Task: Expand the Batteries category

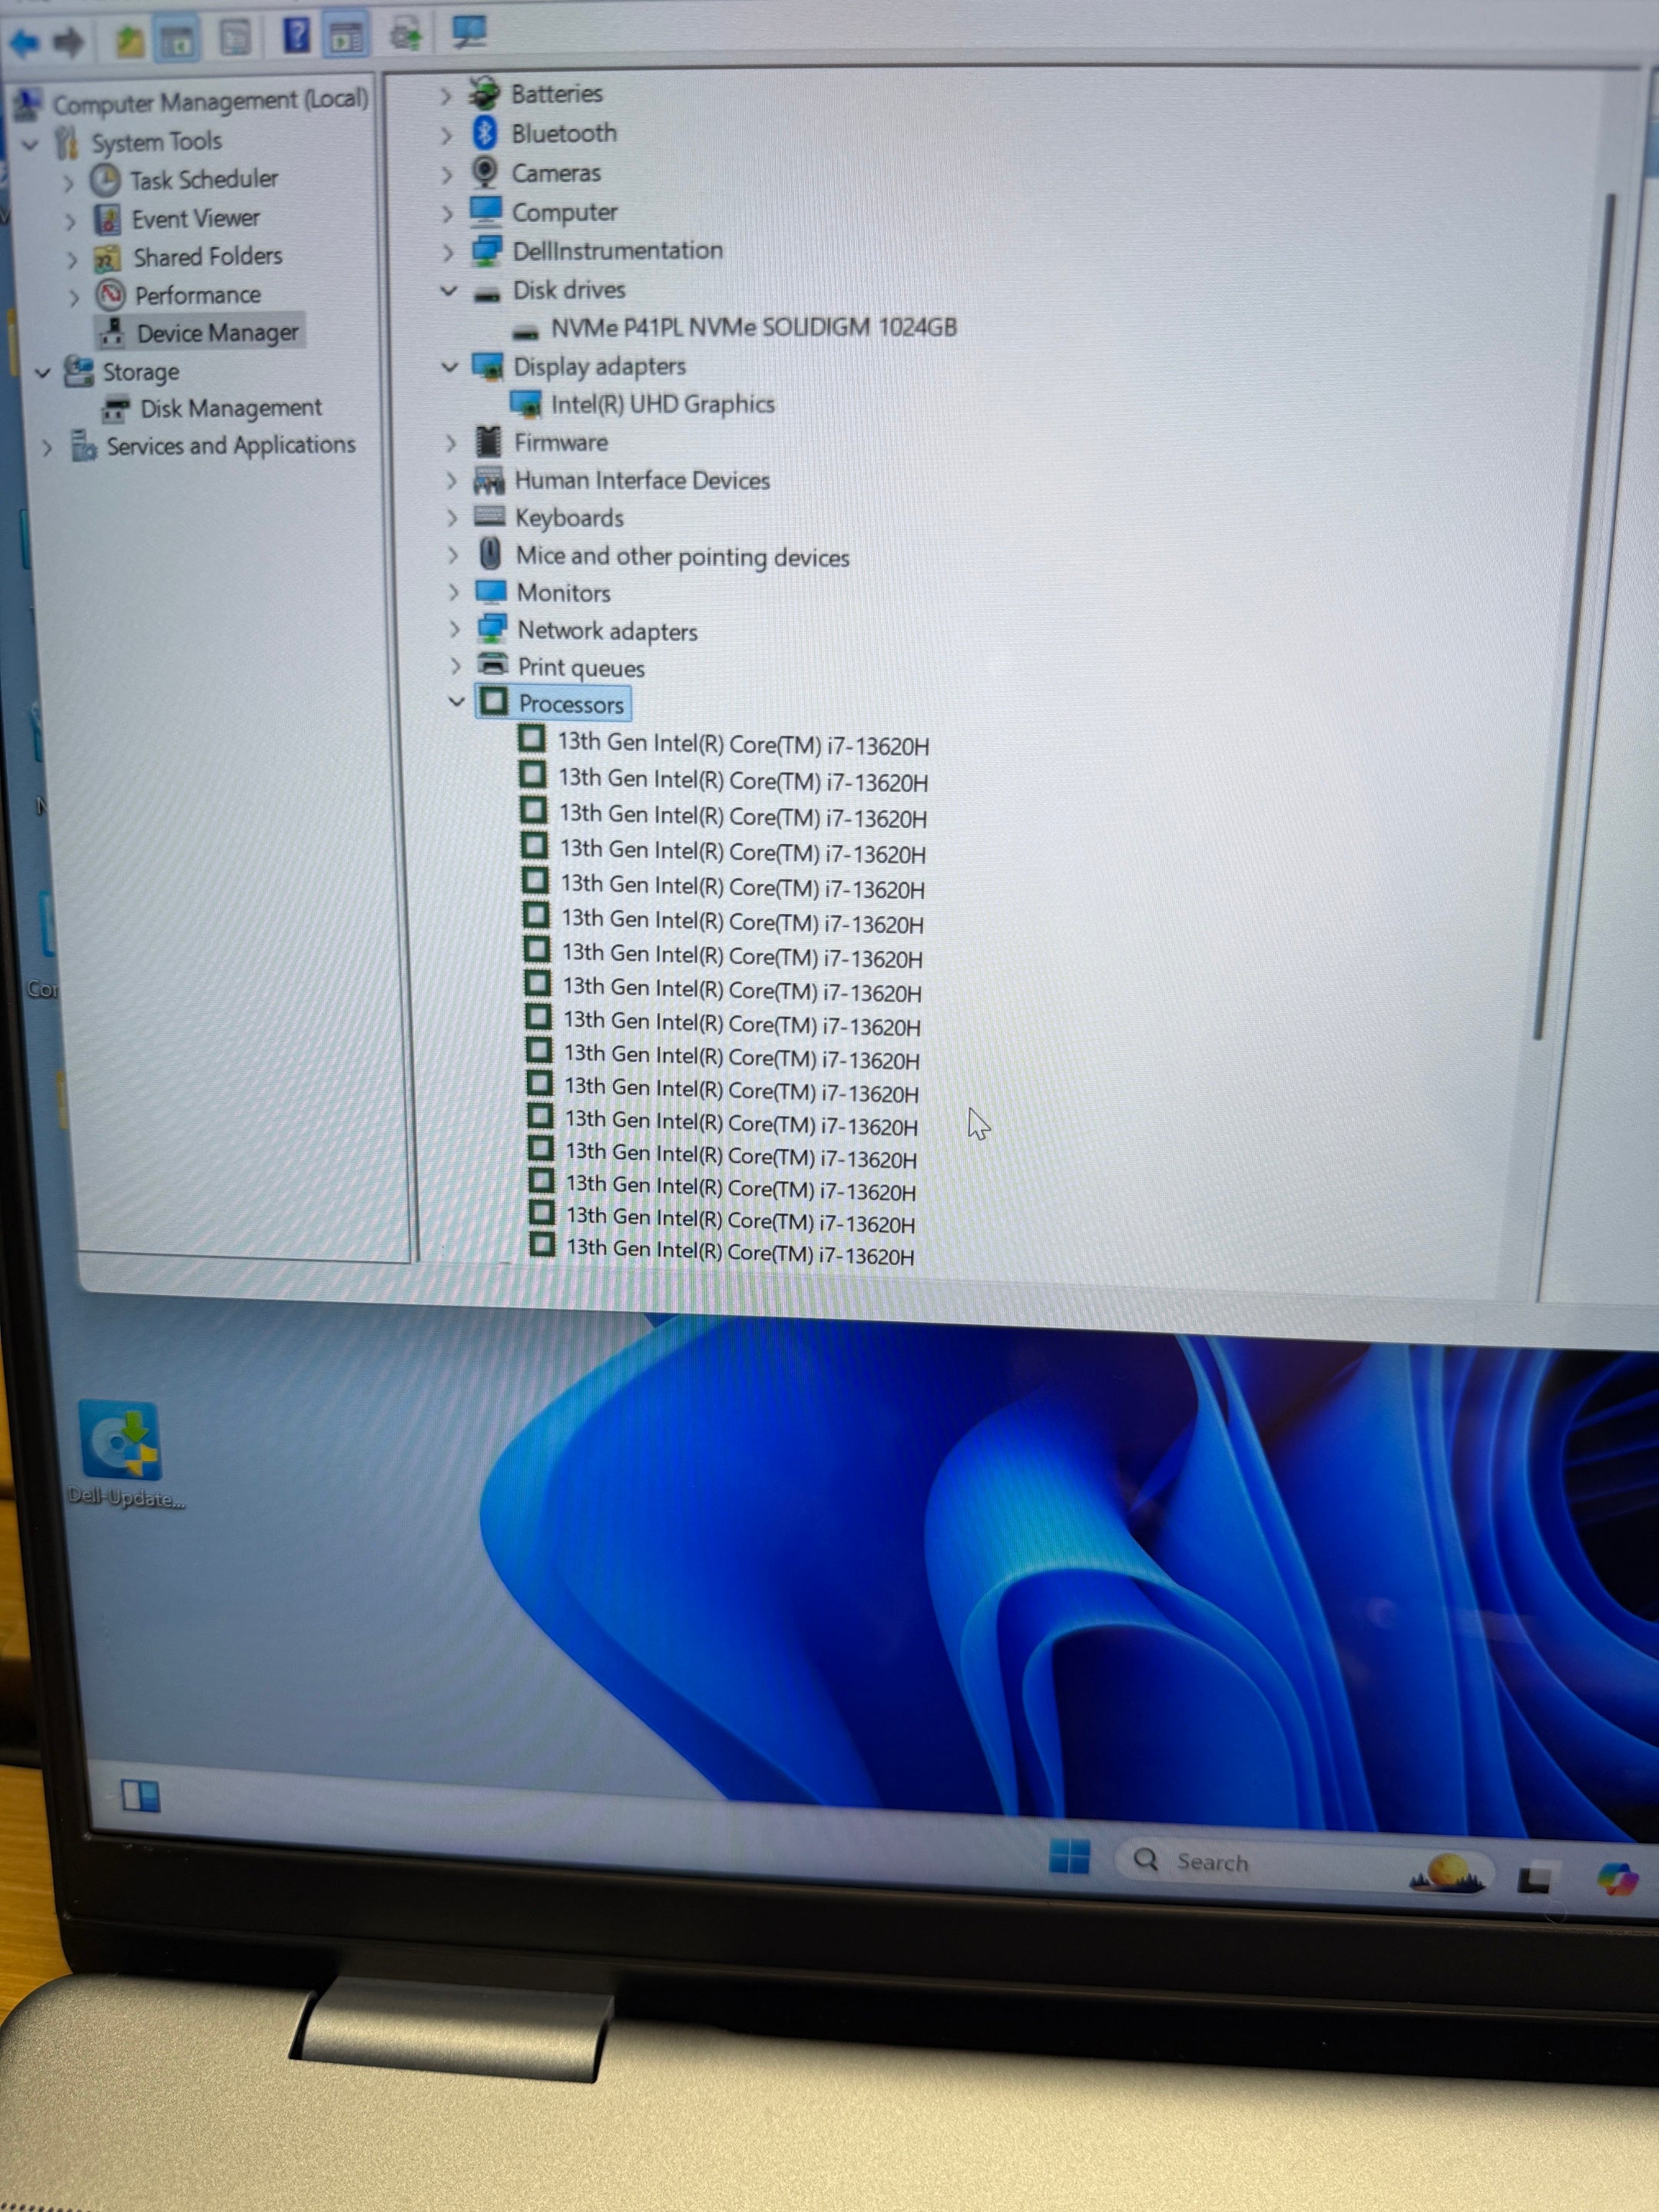Action: [x=446, y=96]
